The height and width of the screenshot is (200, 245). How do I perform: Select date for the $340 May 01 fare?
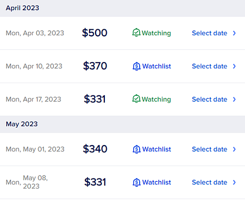tap(209, 149)
